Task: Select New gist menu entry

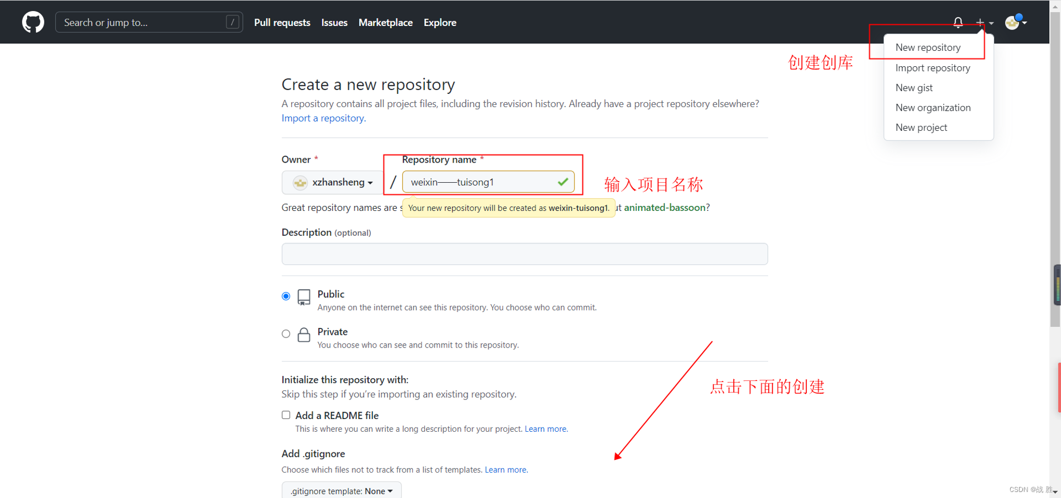Action: (914, 88)
